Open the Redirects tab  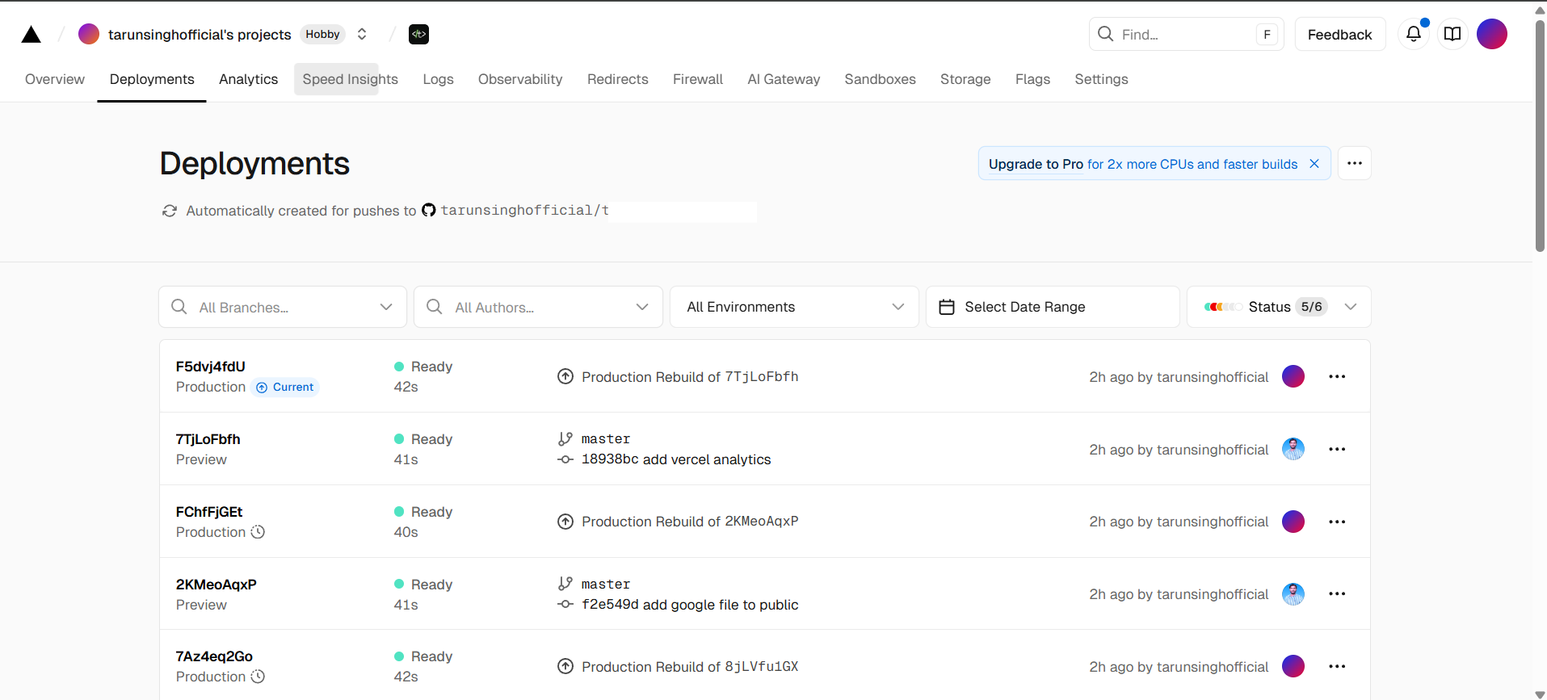[x=617, y=79]
